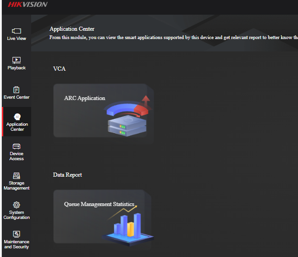Image resolution: width=298 pixels, height=257 pixels.
Task: Choose the Device Access text label
Action: tap(17, 156)
